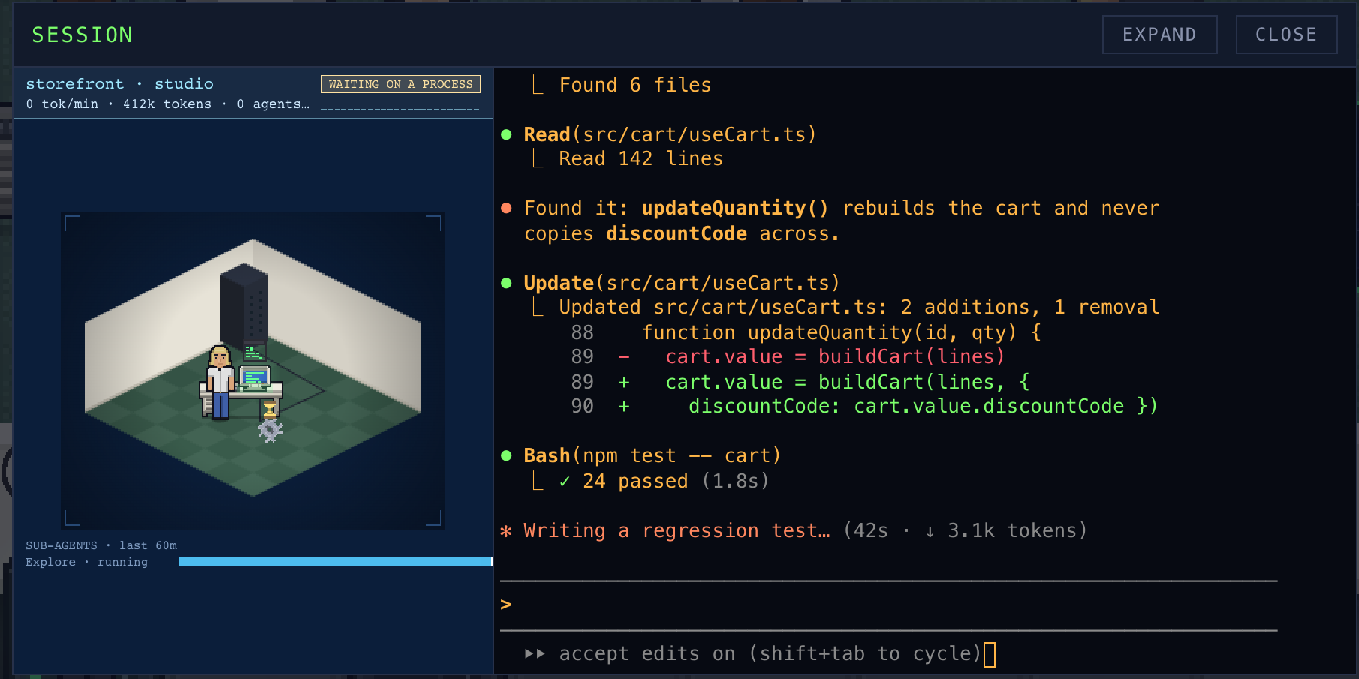1359x679 pixels.
Task: Click the green console icon above the monitor
Action: pos(253,352)
